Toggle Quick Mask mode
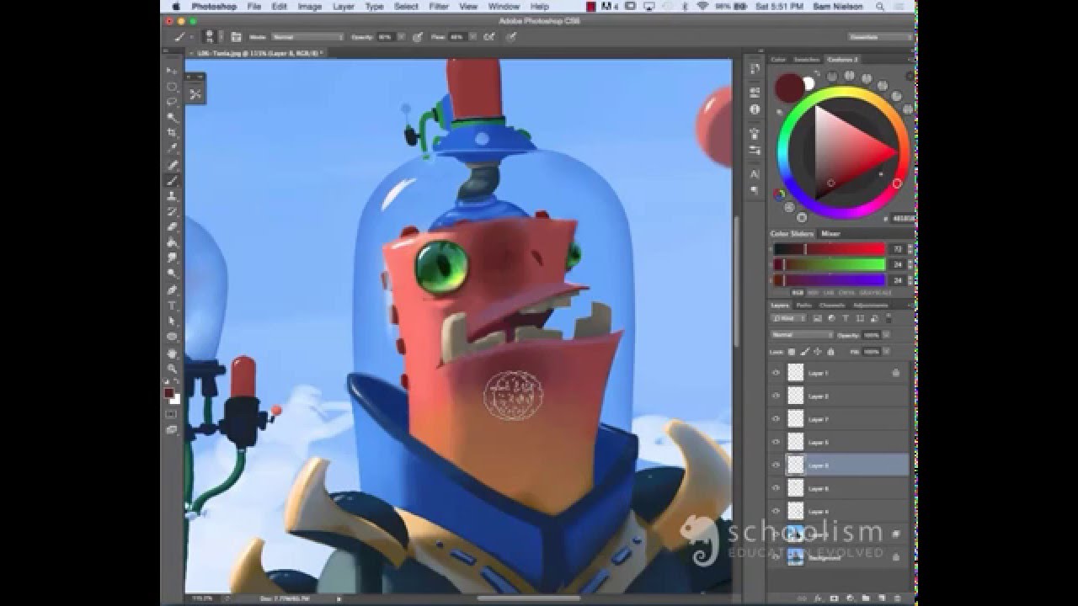This screenshot has height=606, width=1078. [172, 413]
